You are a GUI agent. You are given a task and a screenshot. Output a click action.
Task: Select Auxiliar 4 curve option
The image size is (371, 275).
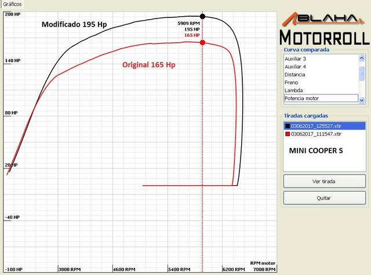pos(296,67)
